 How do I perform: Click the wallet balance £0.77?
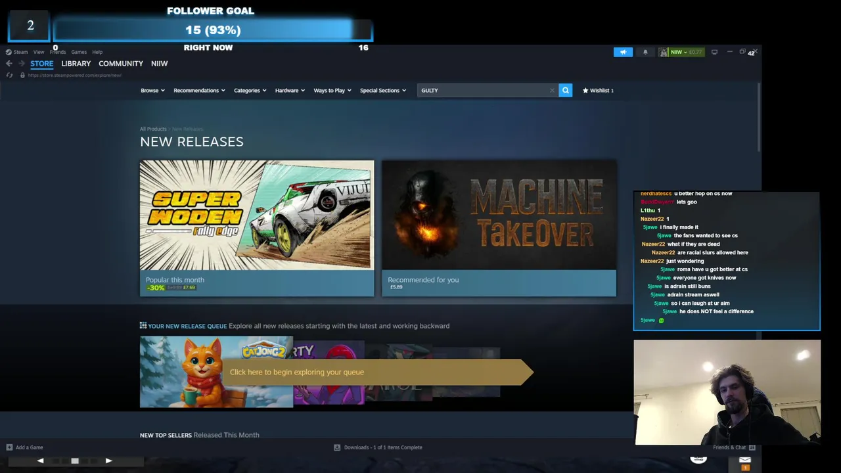(x=695, y=52)
